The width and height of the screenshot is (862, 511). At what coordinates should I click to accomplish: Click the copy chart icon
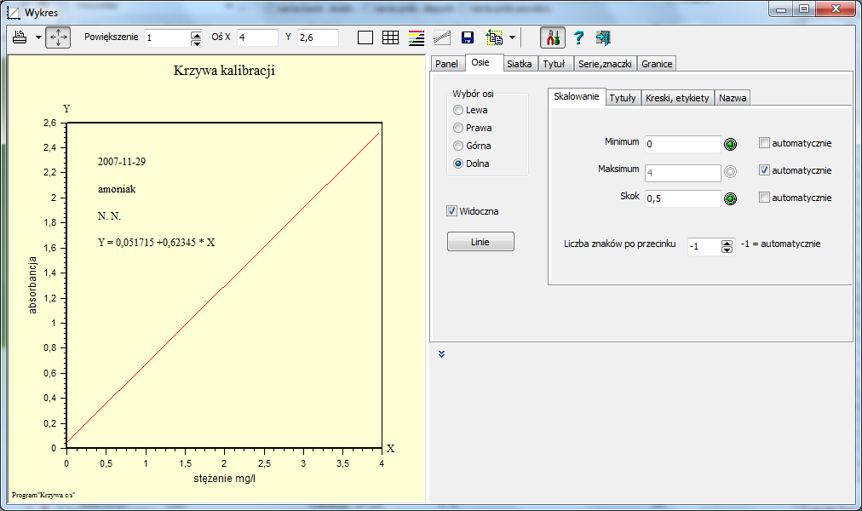(x=494, y=38)
